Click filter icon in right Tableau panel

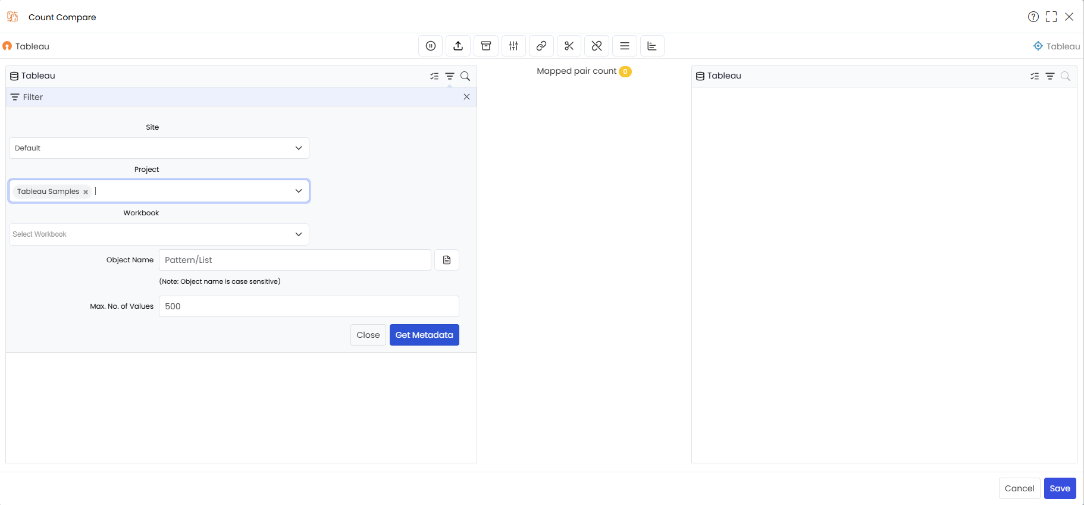point(1050,76)
